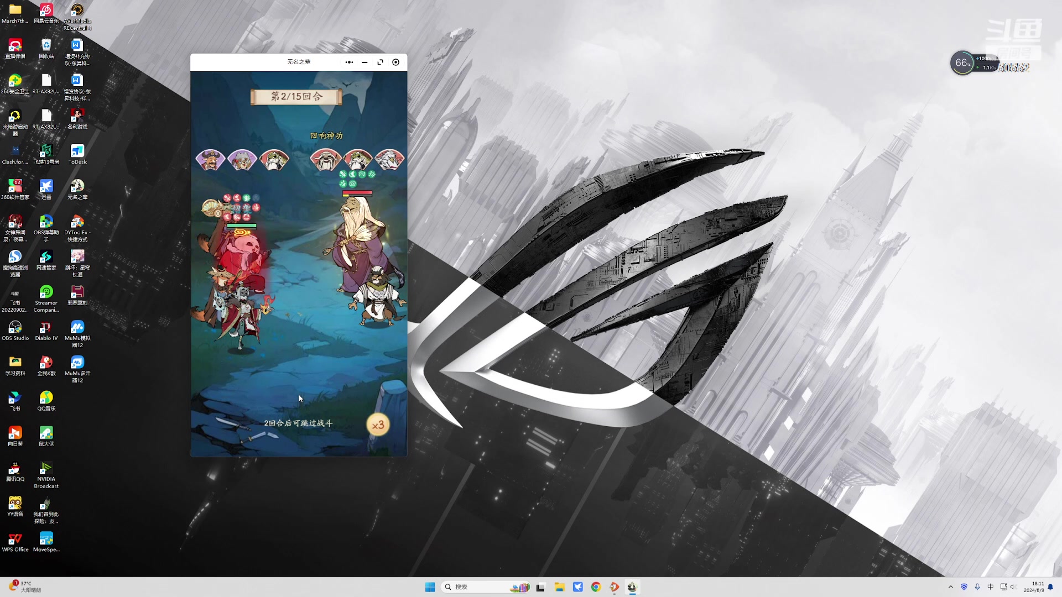Viewport: 1062px width, 597px height.
Task: Open 邪恶冥刻 game shortcut
Action: coord(77,296)
